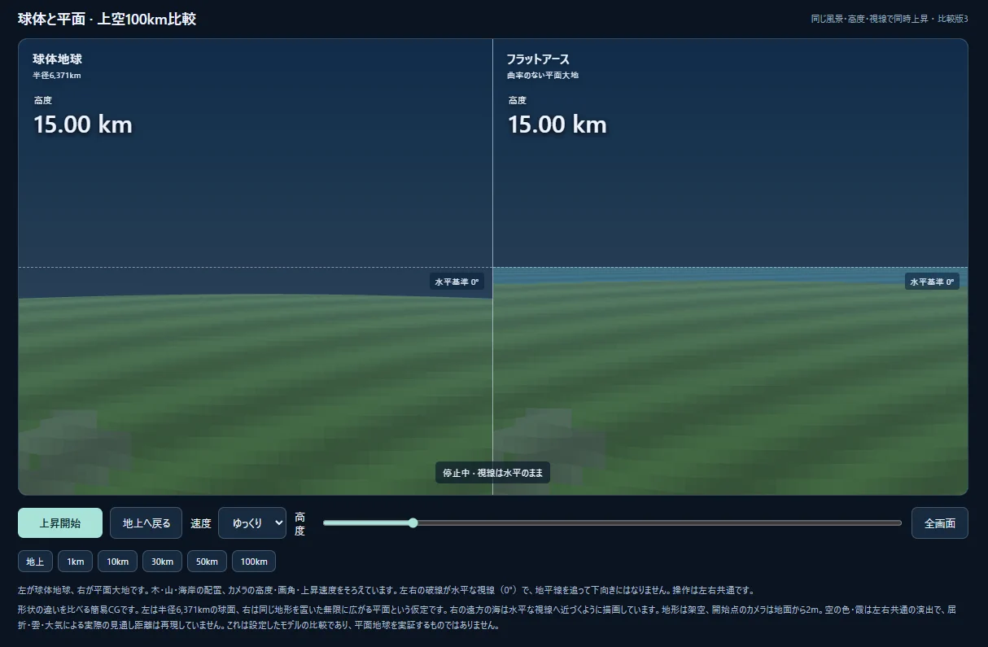Viewport: 988px width, 647px height.
Task: Click the 停止中・視線は水平のまま status badge
Action: coord(493,473)
